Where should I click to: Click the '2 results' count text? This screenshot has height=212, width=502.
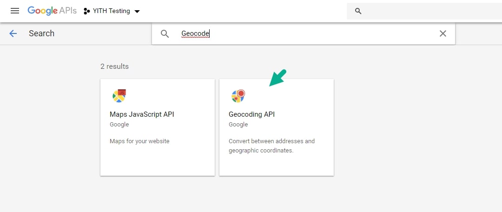[x=115, y=66]
